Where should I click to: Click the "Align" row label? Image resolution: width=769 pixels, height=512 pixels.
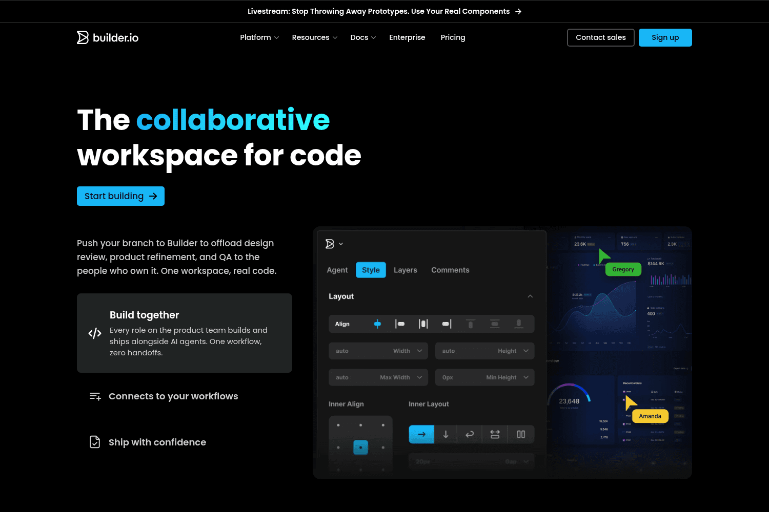click(x=342, y=324)
